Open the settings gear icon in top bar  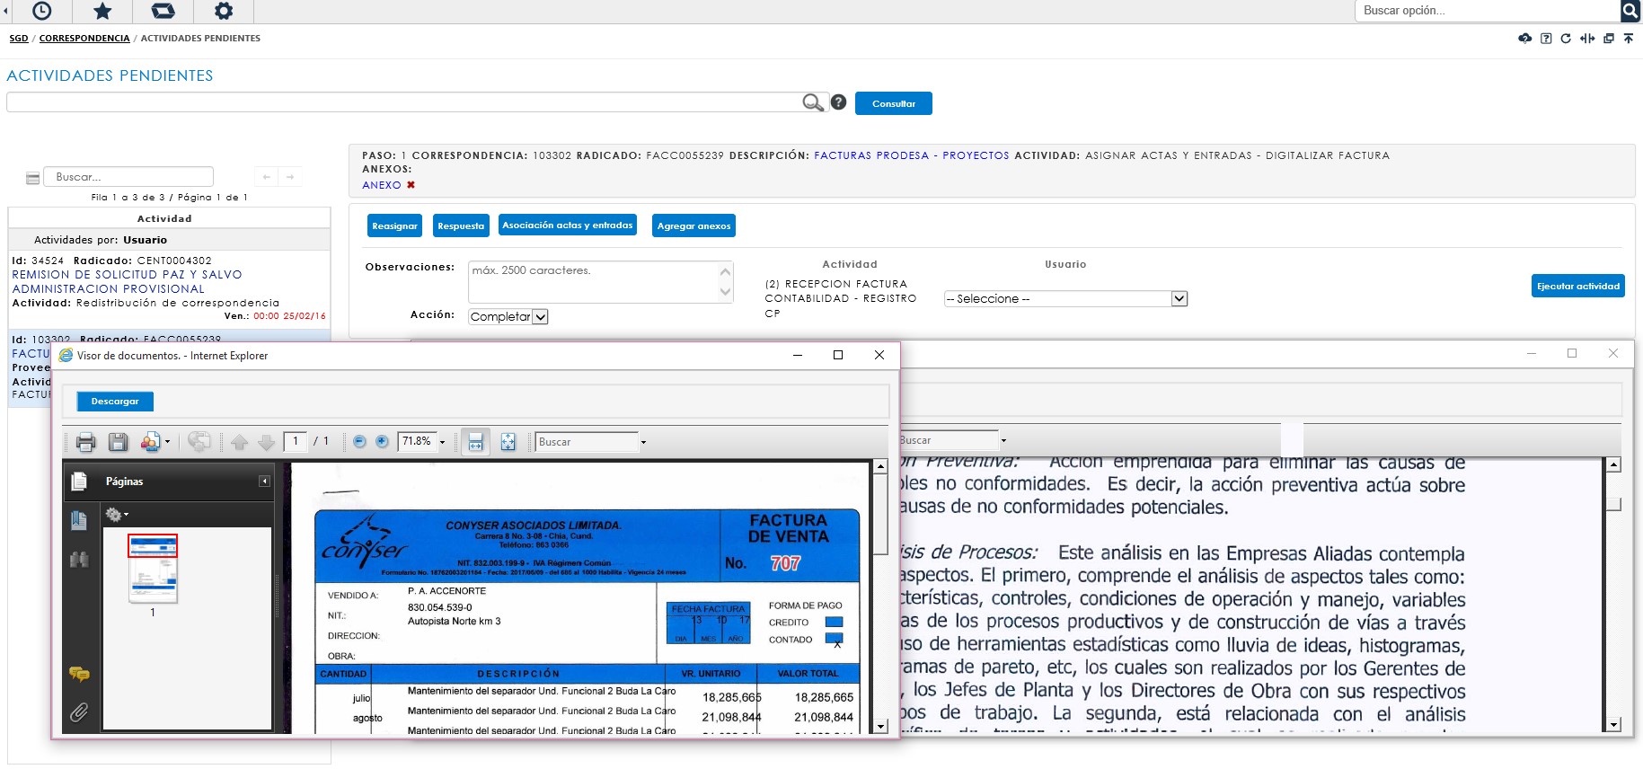[224, 11]
